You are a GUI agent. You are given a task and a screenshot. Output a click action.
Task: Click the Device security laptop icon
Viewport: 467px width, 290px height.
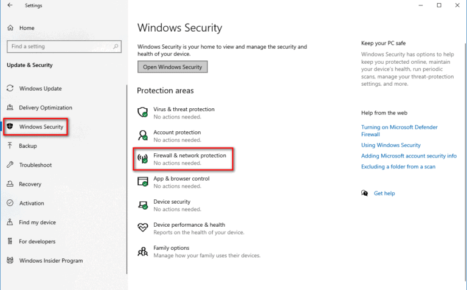143,205
